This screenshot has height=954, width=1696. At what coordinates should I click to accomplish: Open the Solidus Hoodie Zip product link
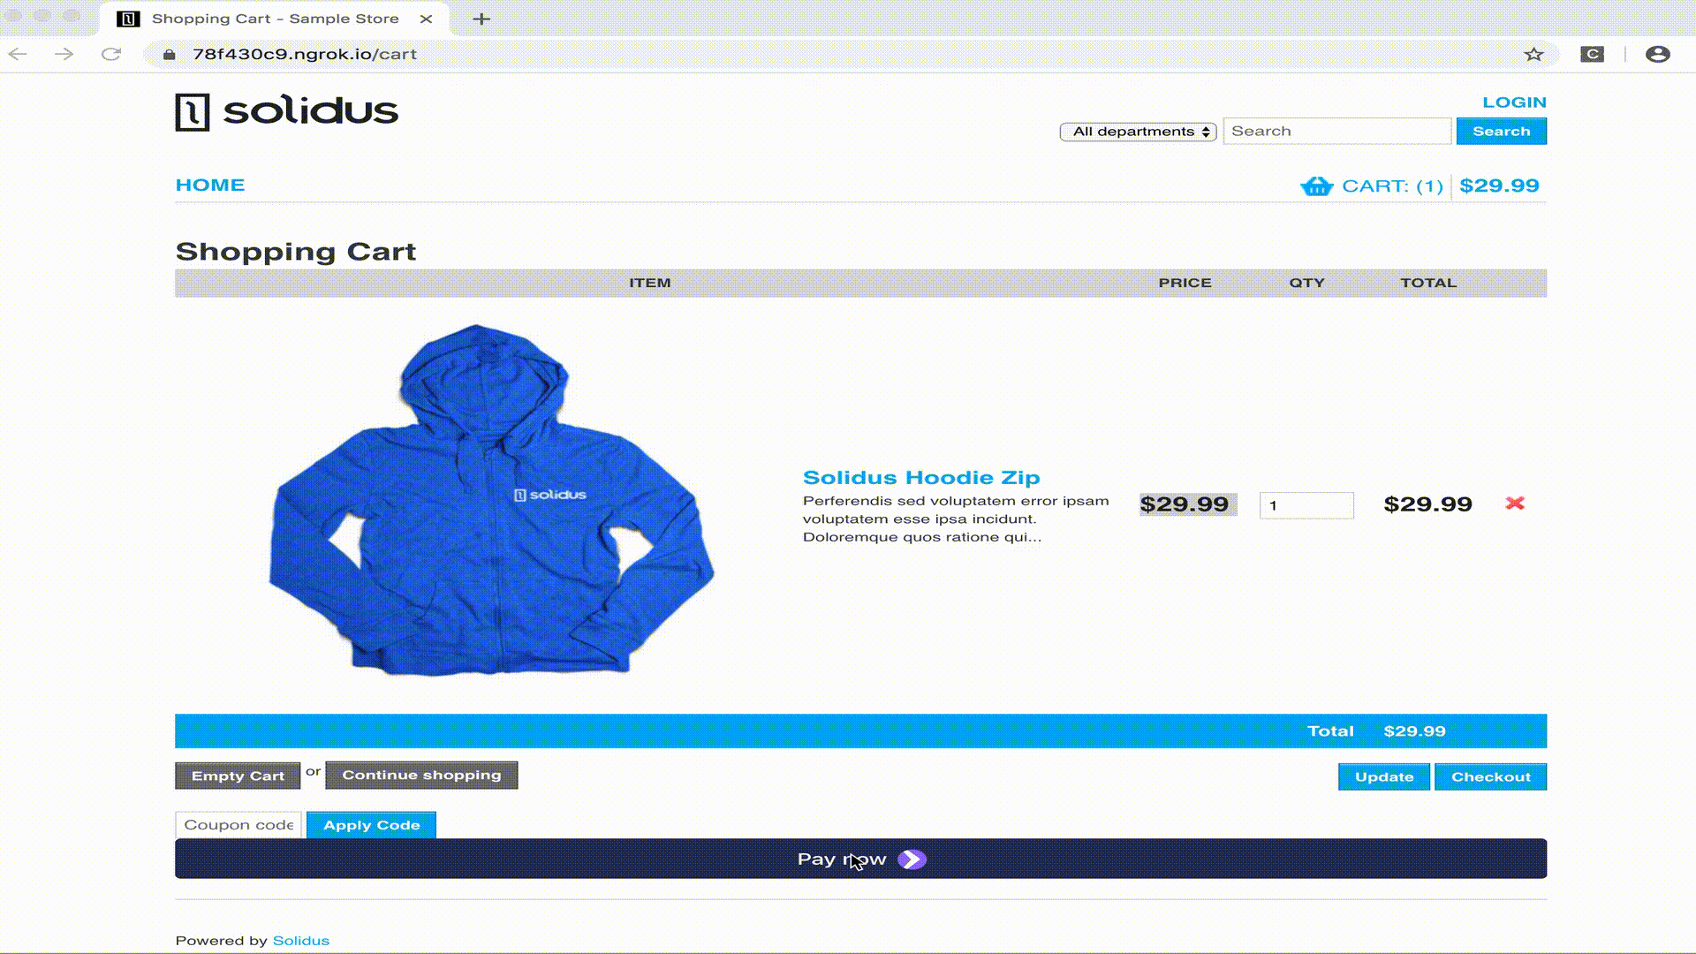click(x=920, y=478)
